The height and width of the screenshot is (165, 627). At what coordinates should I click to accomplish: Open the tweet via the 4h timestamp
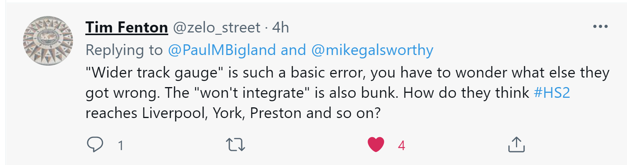(280, 27)
